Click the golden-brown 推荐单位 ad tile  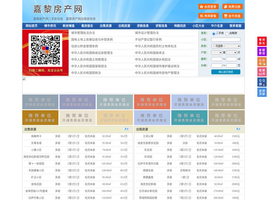(x=40, y=117)
